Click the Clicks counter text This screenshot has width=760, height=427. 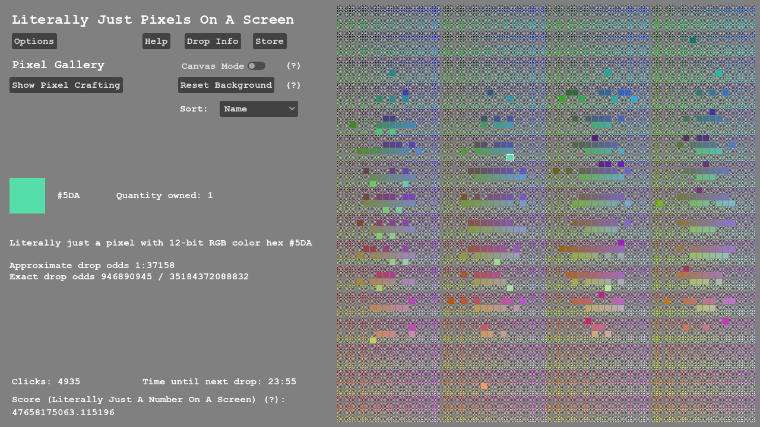(x=45, y=381)
